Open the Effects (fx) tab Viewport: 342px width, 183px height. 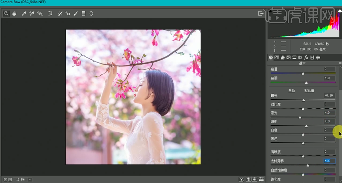click(x=306, y=57)
